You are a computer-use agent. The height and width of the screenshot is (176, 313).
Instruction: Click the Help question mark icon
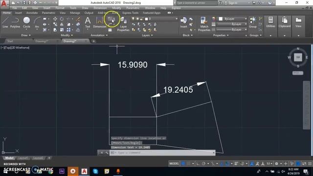coord(270,3)
